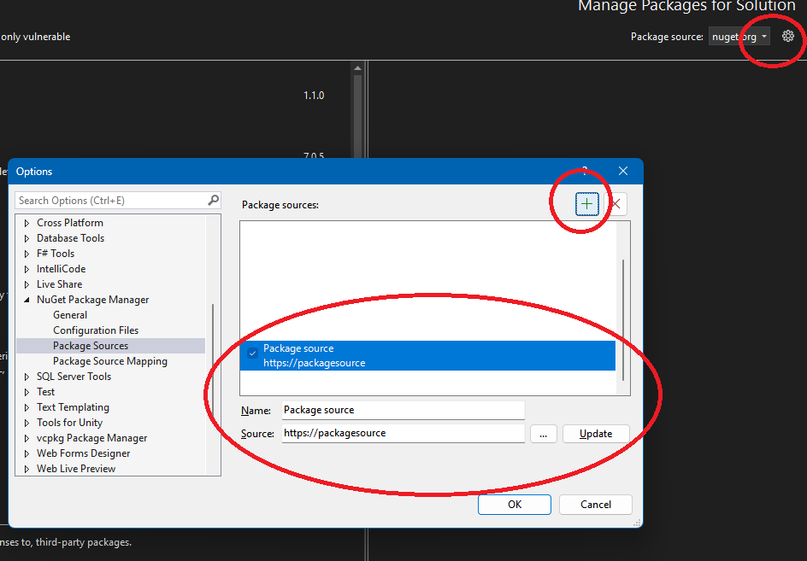Click the Database Tools label

pyautogui.click(x=70, y=237)
